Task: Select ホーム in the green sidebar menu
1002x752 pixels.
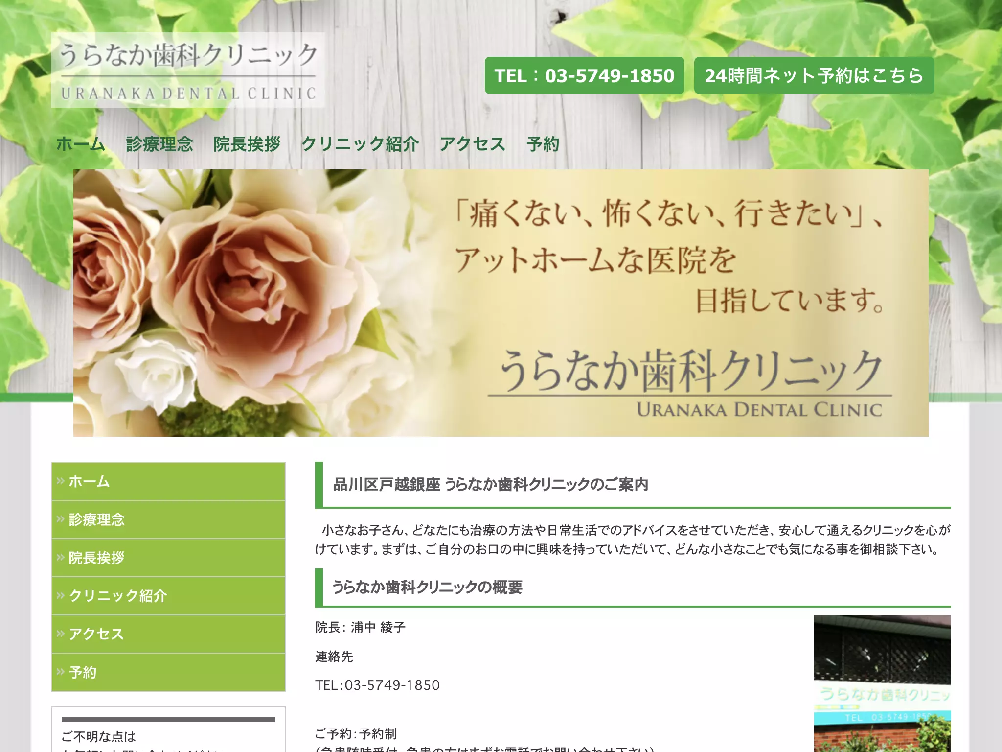Action: click(168, 481)
